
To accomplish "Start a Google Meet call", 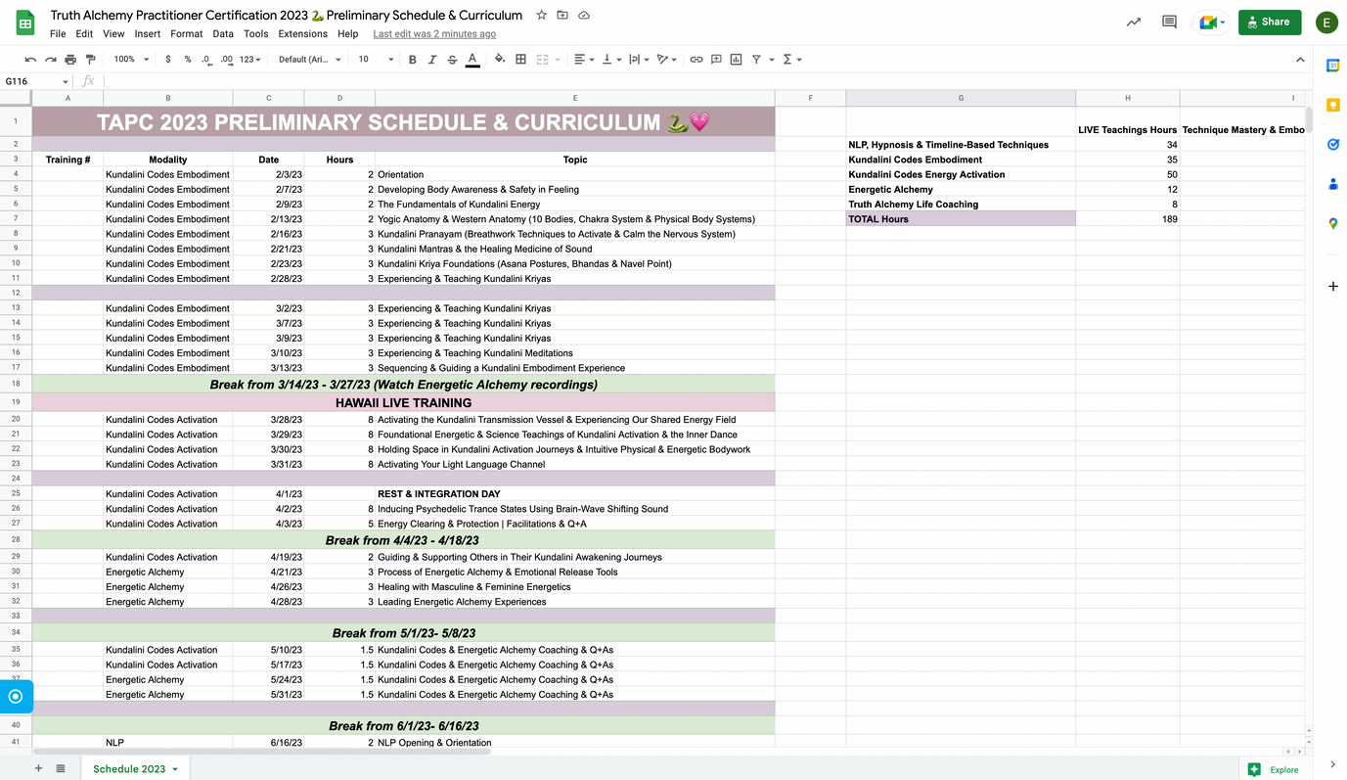I will pos(1212,22).
